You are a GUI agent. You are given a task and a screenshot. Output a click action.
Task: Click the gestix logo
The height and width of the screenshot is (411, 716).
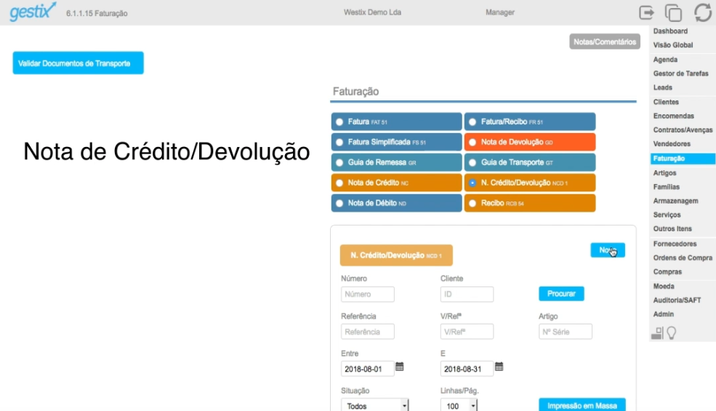[x=32, y=12]
